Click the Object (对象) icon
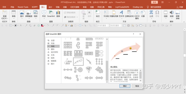The height and width of the screenshot is (94, 186). 143,12
